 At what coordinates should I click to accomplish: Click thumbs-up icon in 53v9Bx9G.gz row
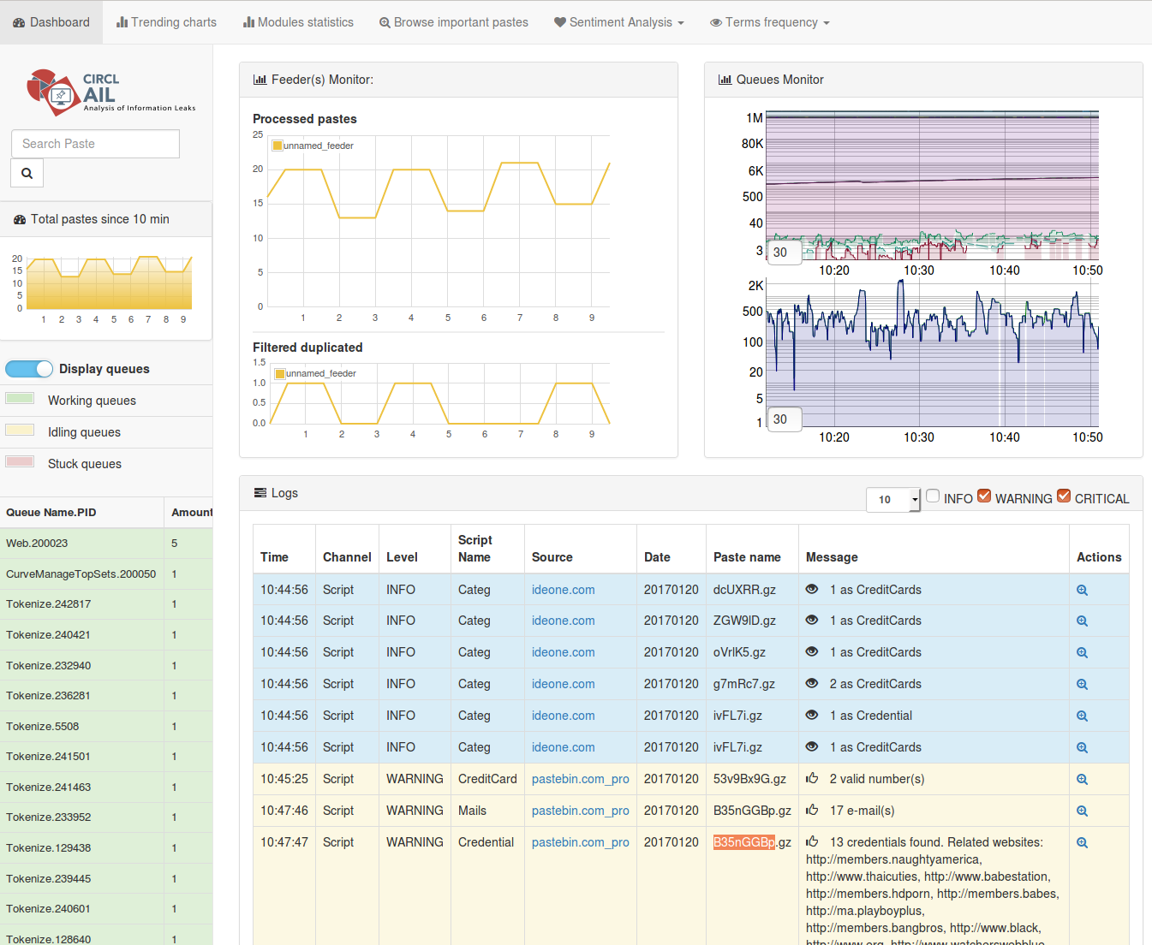click(812, 778)
